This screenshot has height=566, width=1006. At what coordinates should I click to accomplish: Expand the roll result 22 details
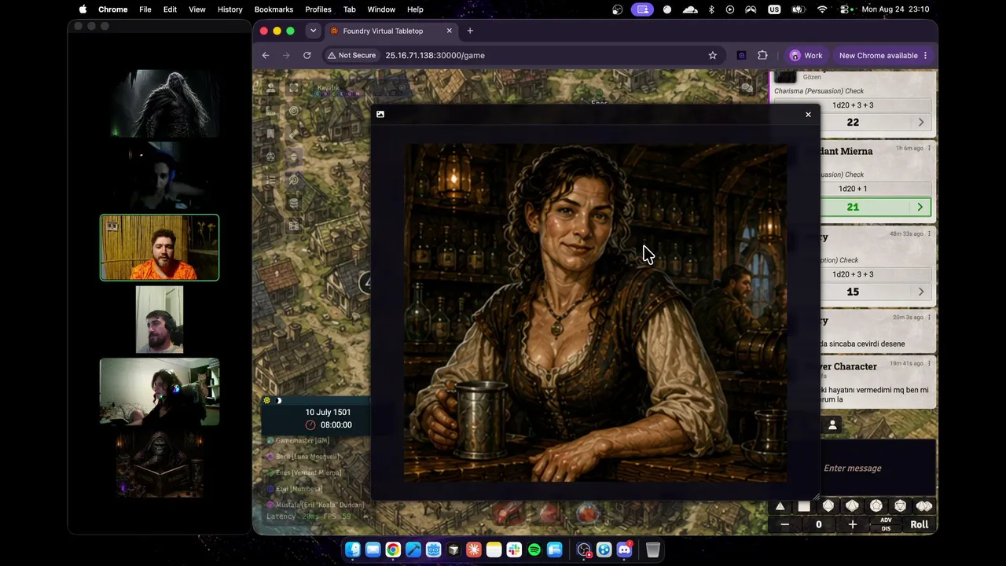pyautogui.click(x=921, y=123)
